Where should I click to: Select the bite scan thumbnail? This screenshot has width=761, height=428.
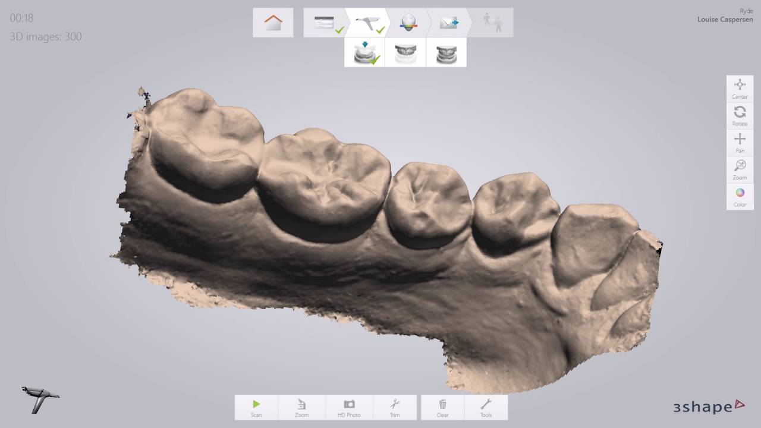(446, 52)
